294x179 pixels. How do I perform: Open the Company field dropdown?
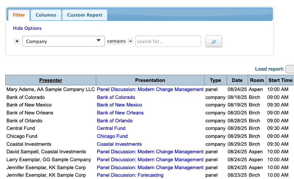(63, 41)
